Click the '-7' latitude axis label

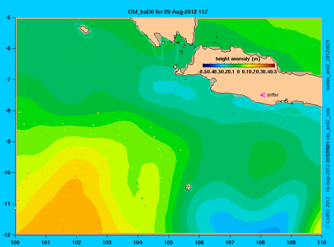click(8, 79)
